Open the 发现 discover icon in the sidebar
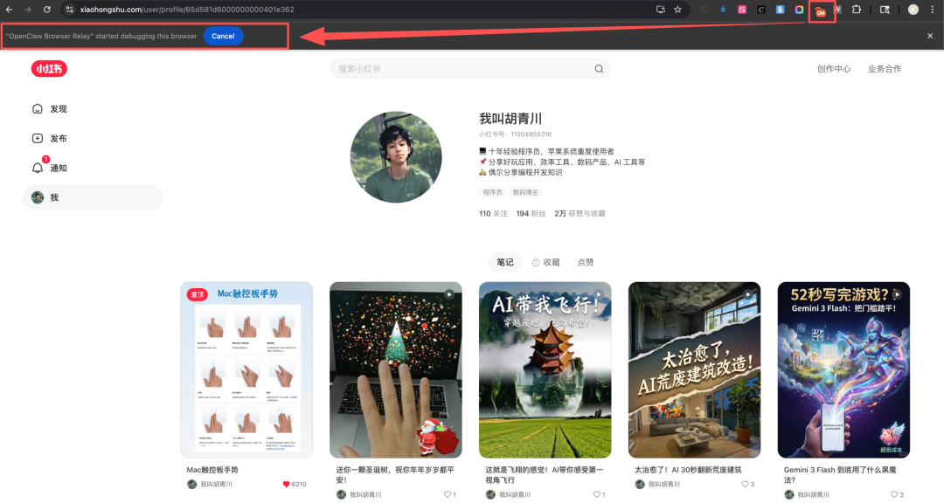Image resolution: width=944 pixels, height=503 pixels. tap(36, 108)
